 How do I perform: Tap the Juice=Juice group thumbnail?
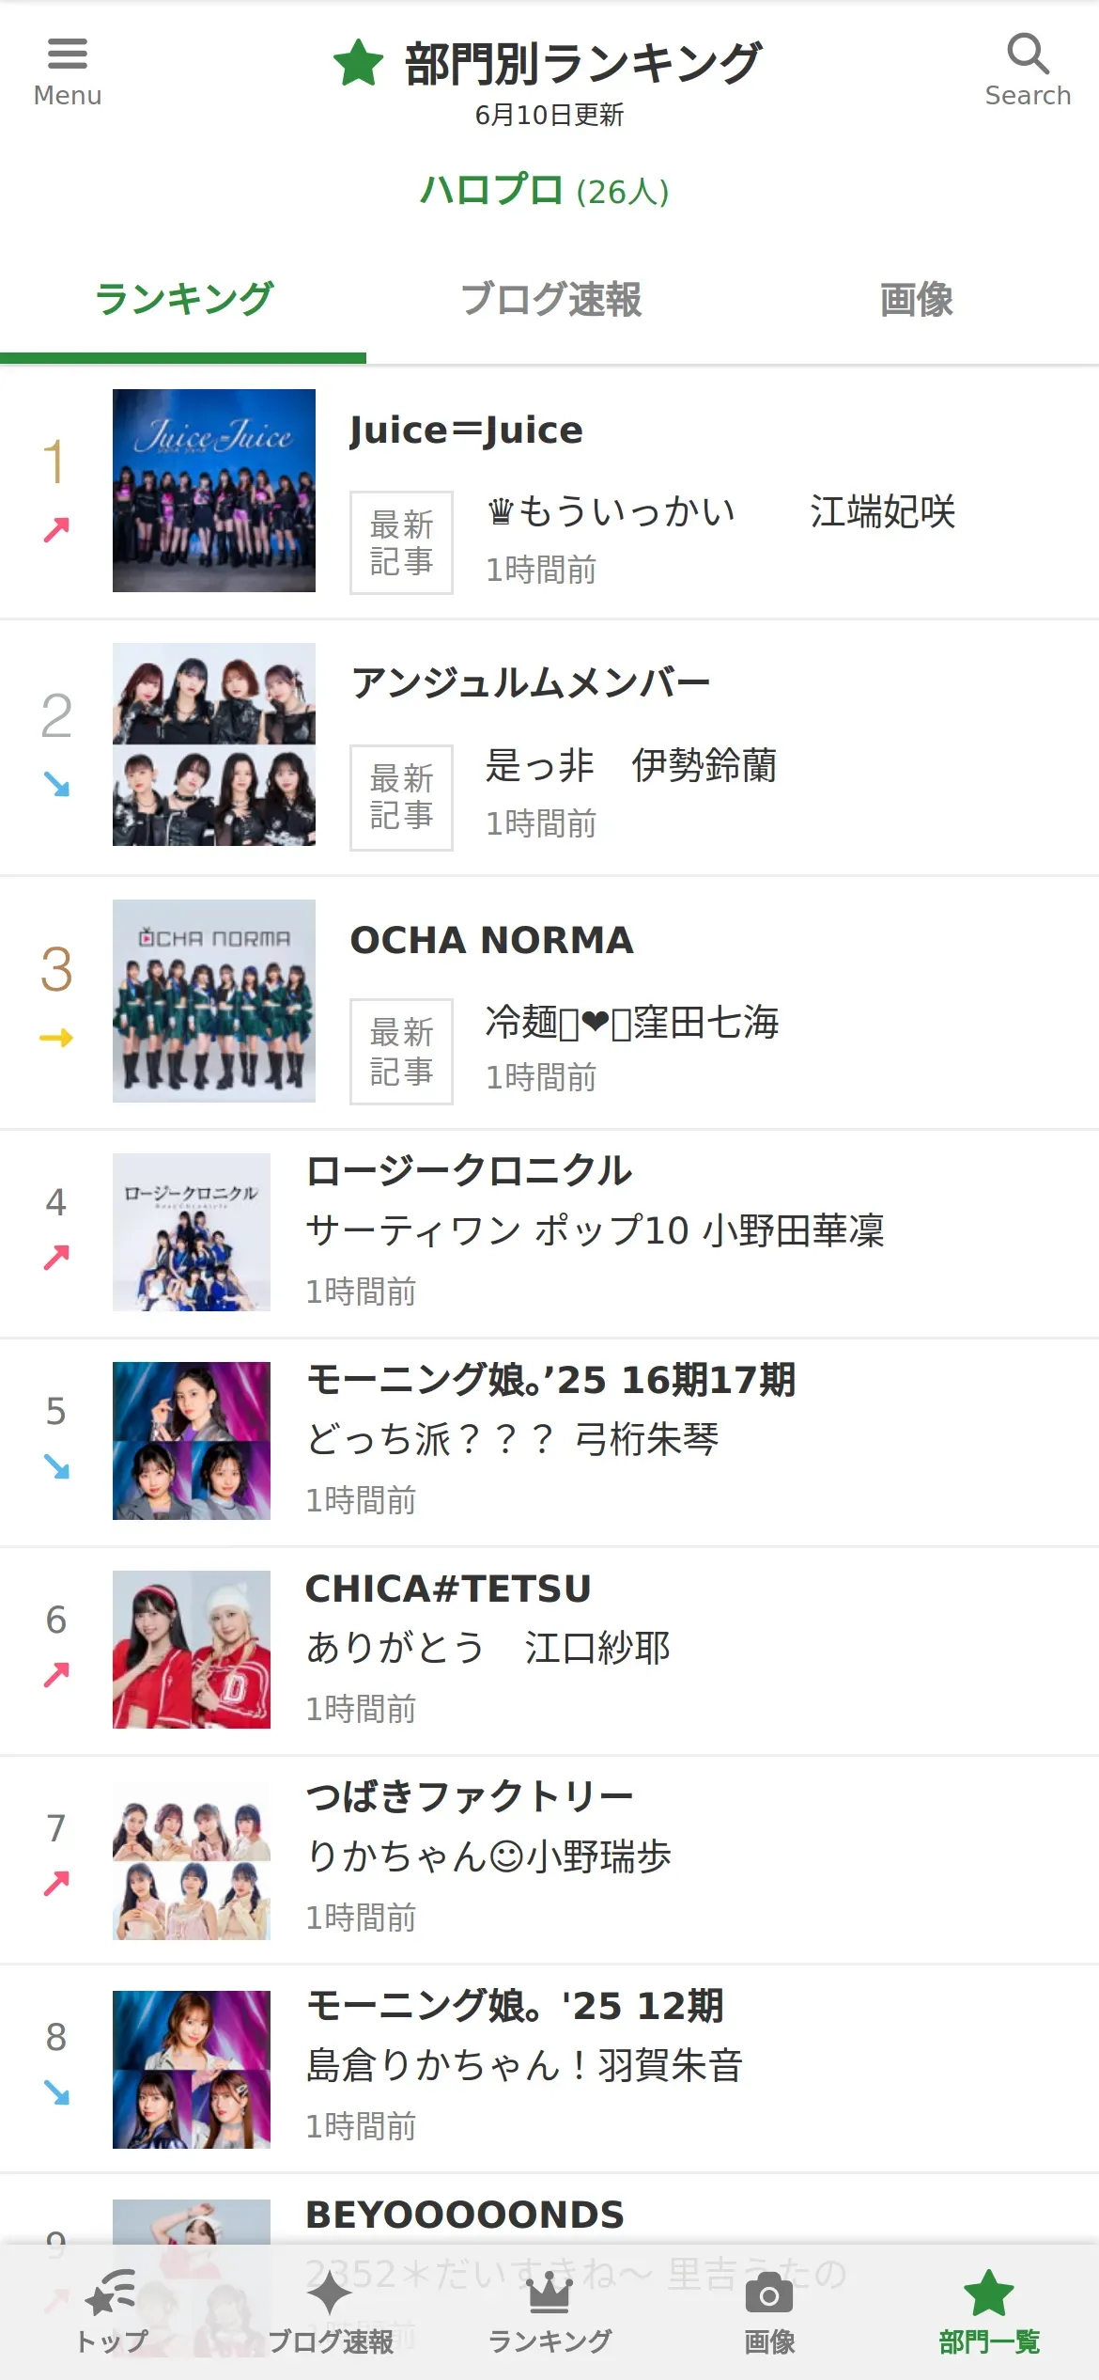[x=214, y=490]
